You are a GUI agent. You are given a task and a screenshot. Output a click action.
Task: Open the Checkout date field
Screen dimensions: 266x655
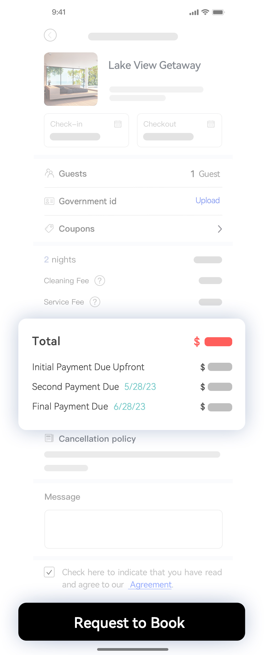click(180, 130)
